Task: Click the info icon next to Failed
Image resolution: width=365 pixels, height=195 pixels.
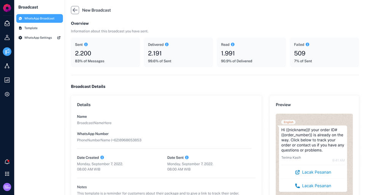Action: (307, 44)
